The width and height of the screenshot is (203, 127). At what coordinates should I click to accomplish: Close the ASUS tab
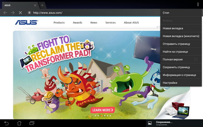pyautogui.click(x=35, y=5)
